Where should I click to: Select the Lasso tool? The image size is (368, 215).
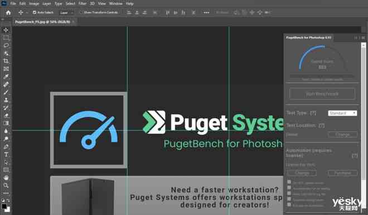6,46
